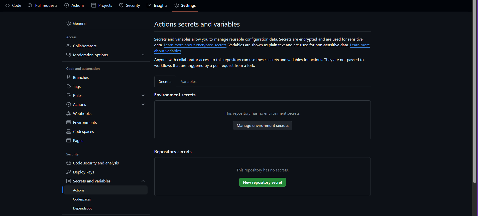
Task: Open the Pull requests tab
Action: [43, 6]
